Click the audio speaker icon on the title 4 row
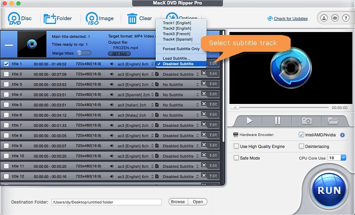The image size is (355, 215). (112, 95)
